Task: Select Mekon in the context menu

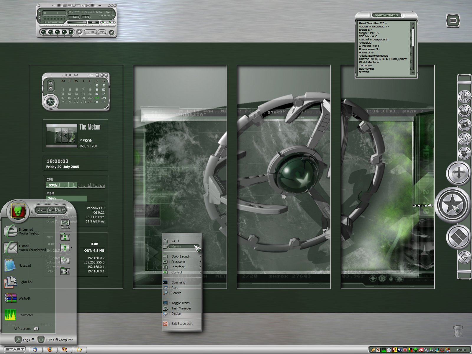Action: point(182,246)
